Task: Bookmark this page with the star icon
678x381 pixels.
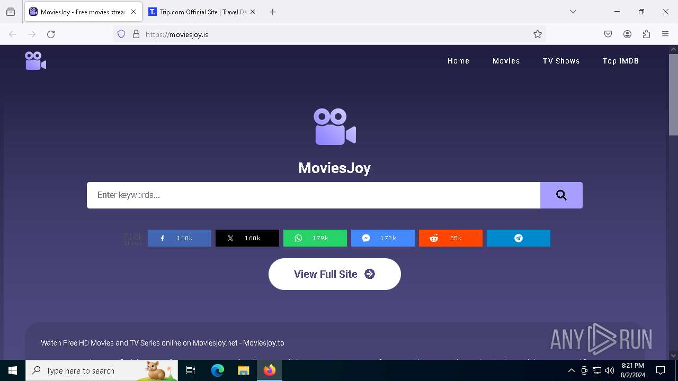Action: click(538, 34)
